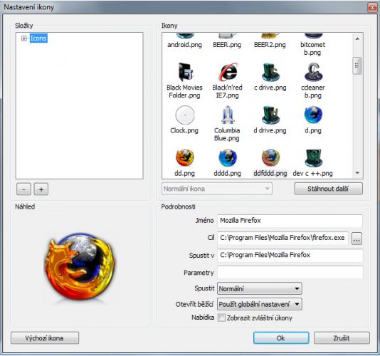Expand the Icons folder tree node
Viewport: 380px width, 356px height.
24,38
